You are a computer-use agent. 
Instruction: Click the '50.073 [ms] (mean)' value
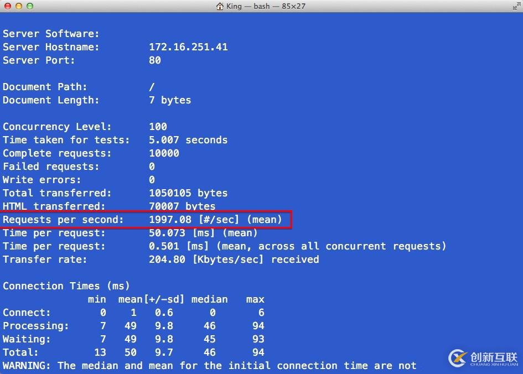[203, 233]
